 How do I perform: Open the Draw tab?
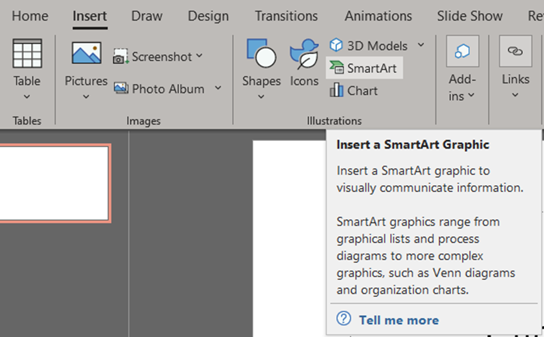pos(146,16)
